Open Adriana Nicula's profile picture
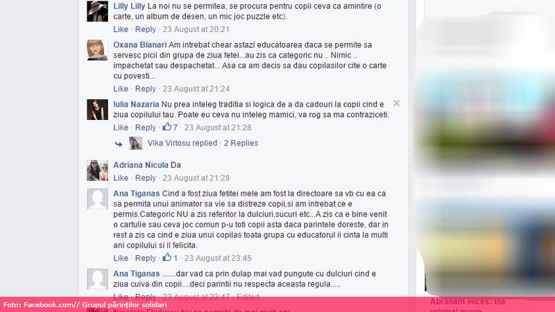 (97, 170)
